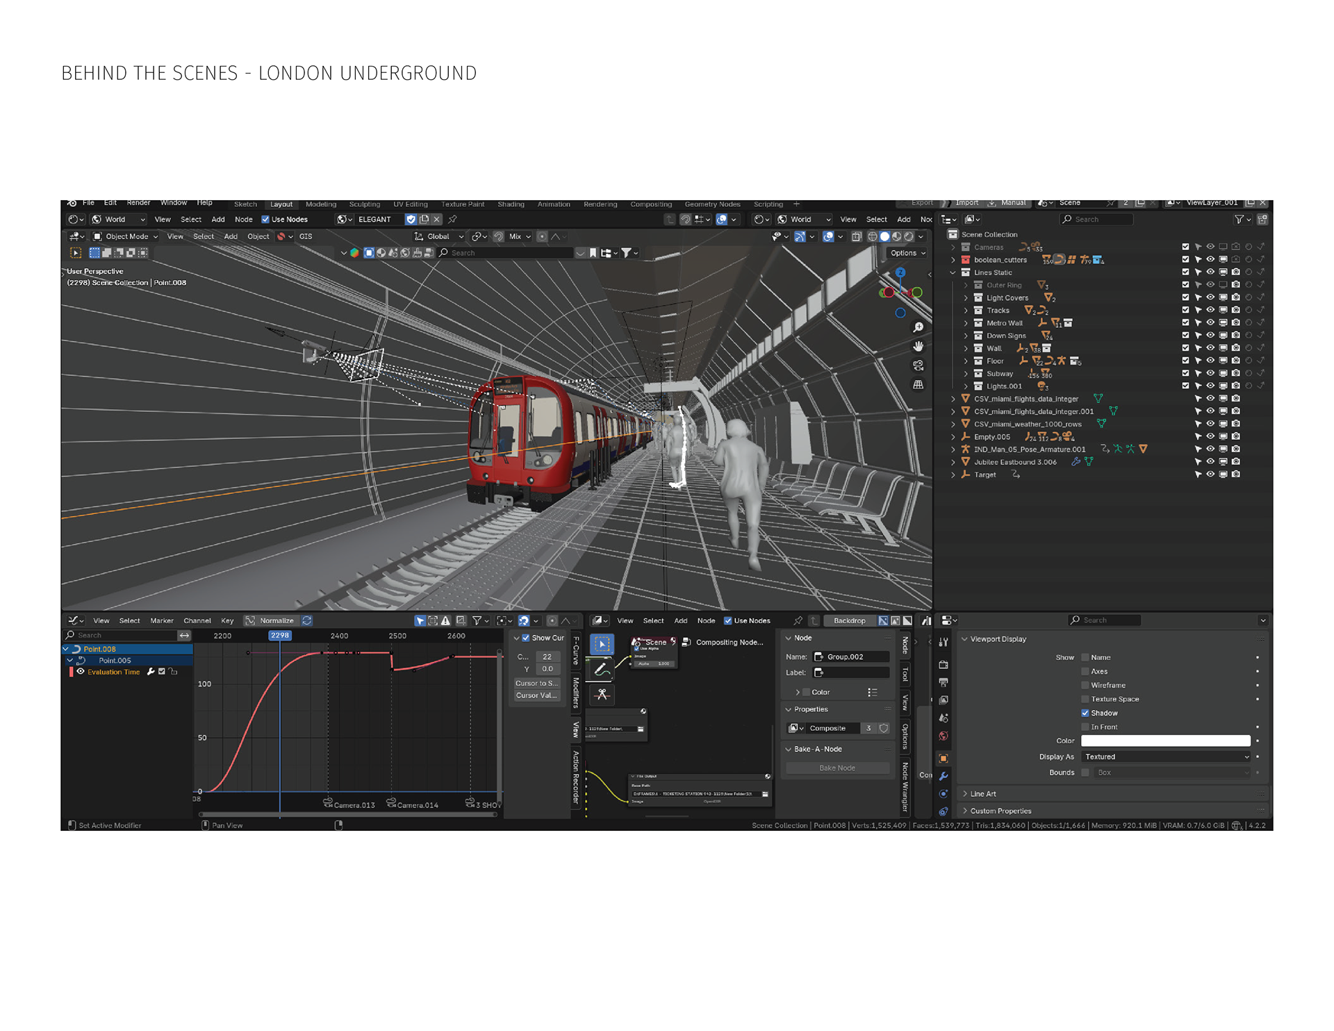1334x1031 pixels.
Task: Toggle camera view icon in viewport
Action: click(918, 365)
